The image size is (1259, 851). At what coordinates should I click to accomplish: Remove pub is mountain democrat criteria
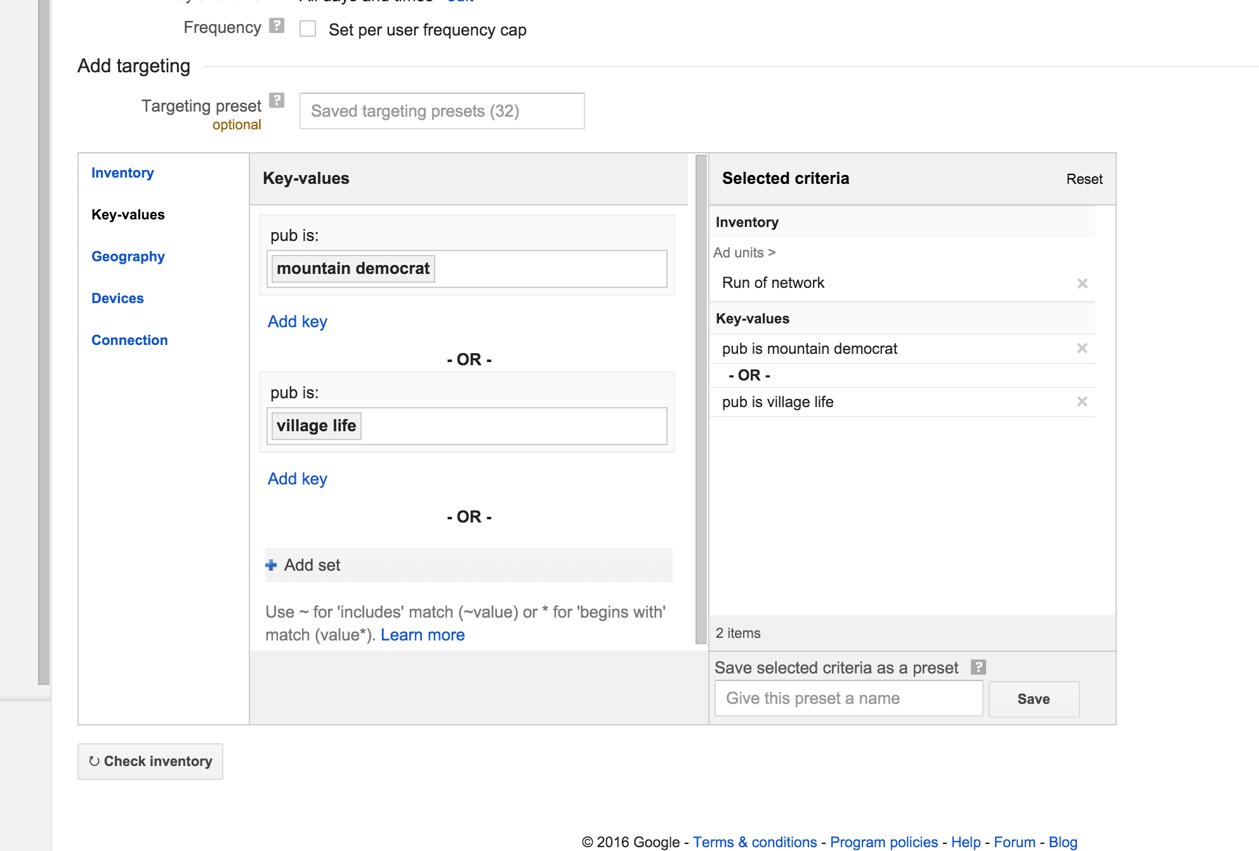click(x=1082, y=348)
